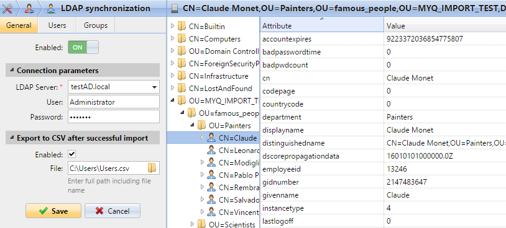Select the CN=Claude tree item
Viewport: 506px width, 228px height.
(x=213, y=138)
